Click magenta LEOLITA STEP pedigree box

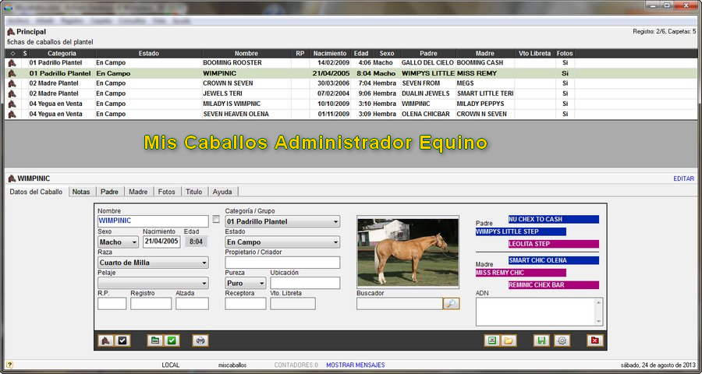(553, 244)
